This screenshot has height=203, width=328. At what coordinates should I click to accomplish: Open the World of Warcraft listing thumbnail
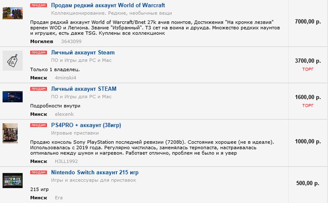coord(12,13)
